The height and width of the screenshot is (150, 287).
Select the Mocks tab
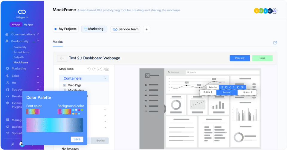pyautogui.click(x=58, y=42)
